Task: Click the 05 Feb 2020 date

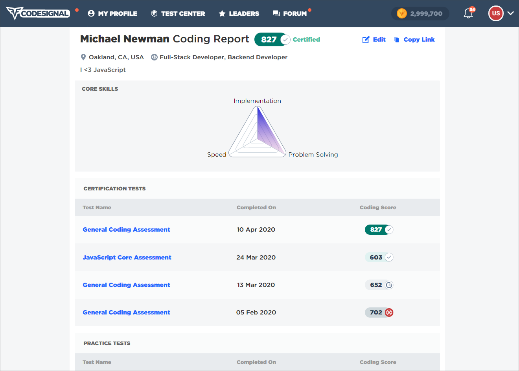Action: pos(256,313)
